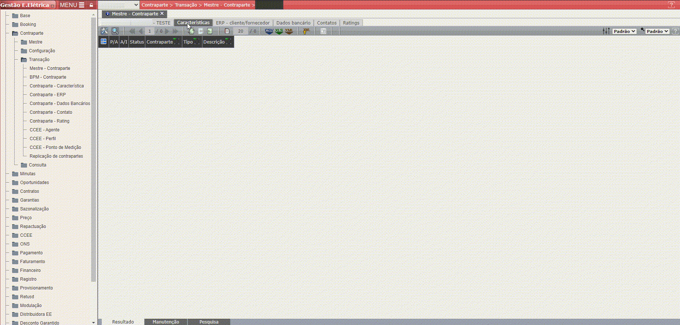The width and height of the screenshot is (680, 325).
Task: Click the page size field showing 20
Action: point(240,31)
